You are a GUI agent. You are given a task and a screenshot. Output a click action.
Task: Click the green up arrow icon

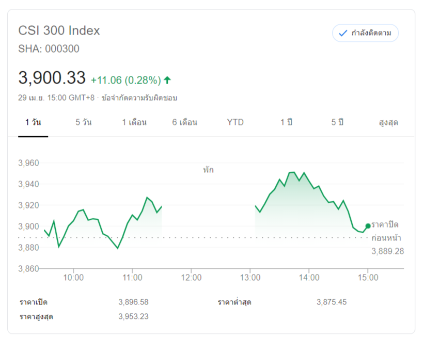point(167,80)
